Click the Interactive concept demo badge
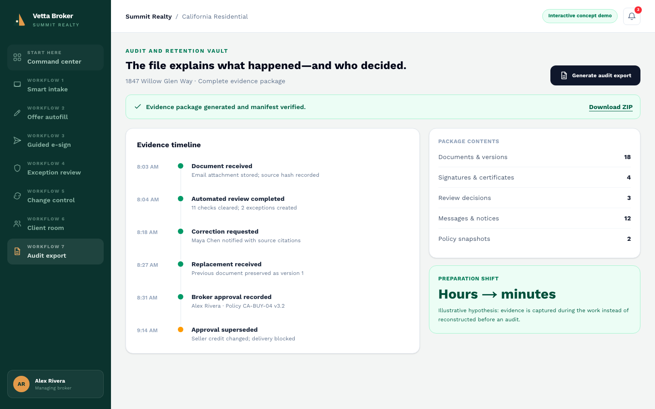655x409 pixels. (580, 16)
